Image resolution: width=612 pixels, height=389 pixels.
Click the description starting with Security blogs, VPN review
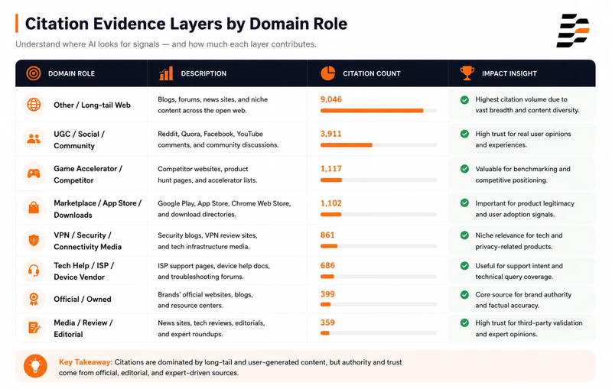pyautogui.click(x=207, y=241)
